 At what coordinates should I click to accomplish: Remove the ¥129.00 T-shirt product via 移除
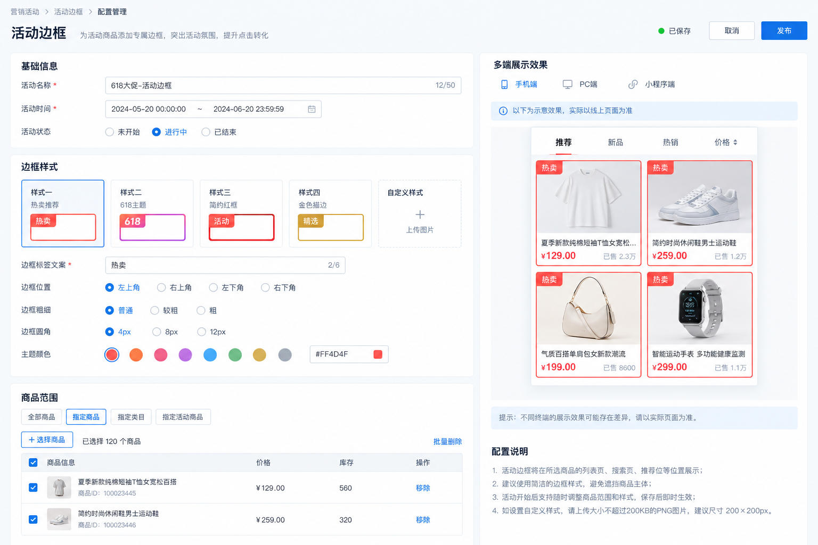(x=423, y=488)
